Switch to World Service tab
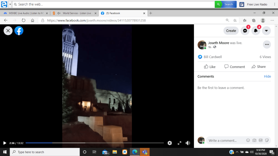This screenshot has height=156, width=278. [x=77, y=13]
